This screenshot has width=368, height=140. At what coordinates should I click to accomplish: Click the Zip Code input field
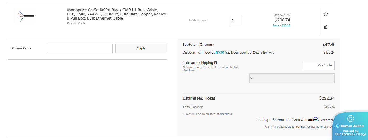pos(318,65)
